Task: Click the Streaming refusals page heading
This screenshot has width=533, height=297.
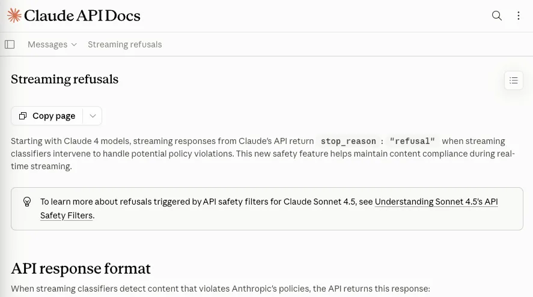Action: click(x=64, y=79)
